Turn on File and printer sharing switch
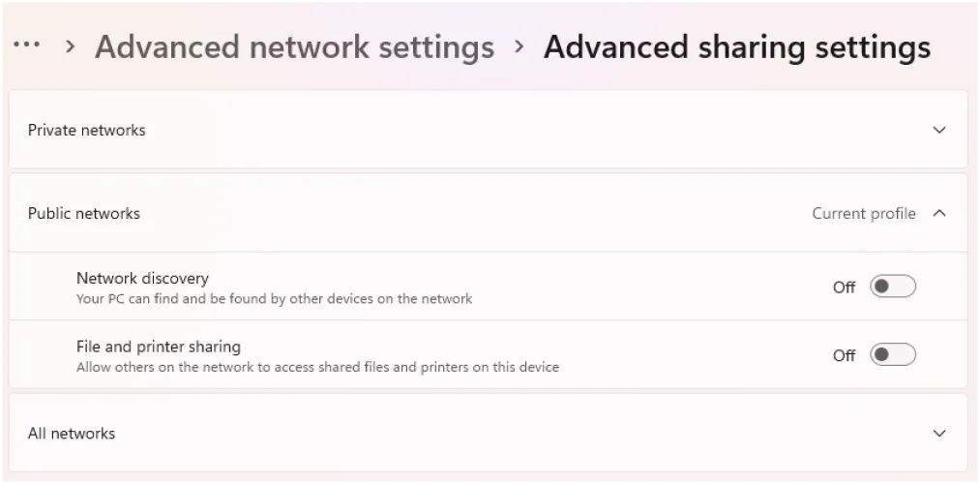The width and height of the screenshot is (980, 484). pos(892,355)
